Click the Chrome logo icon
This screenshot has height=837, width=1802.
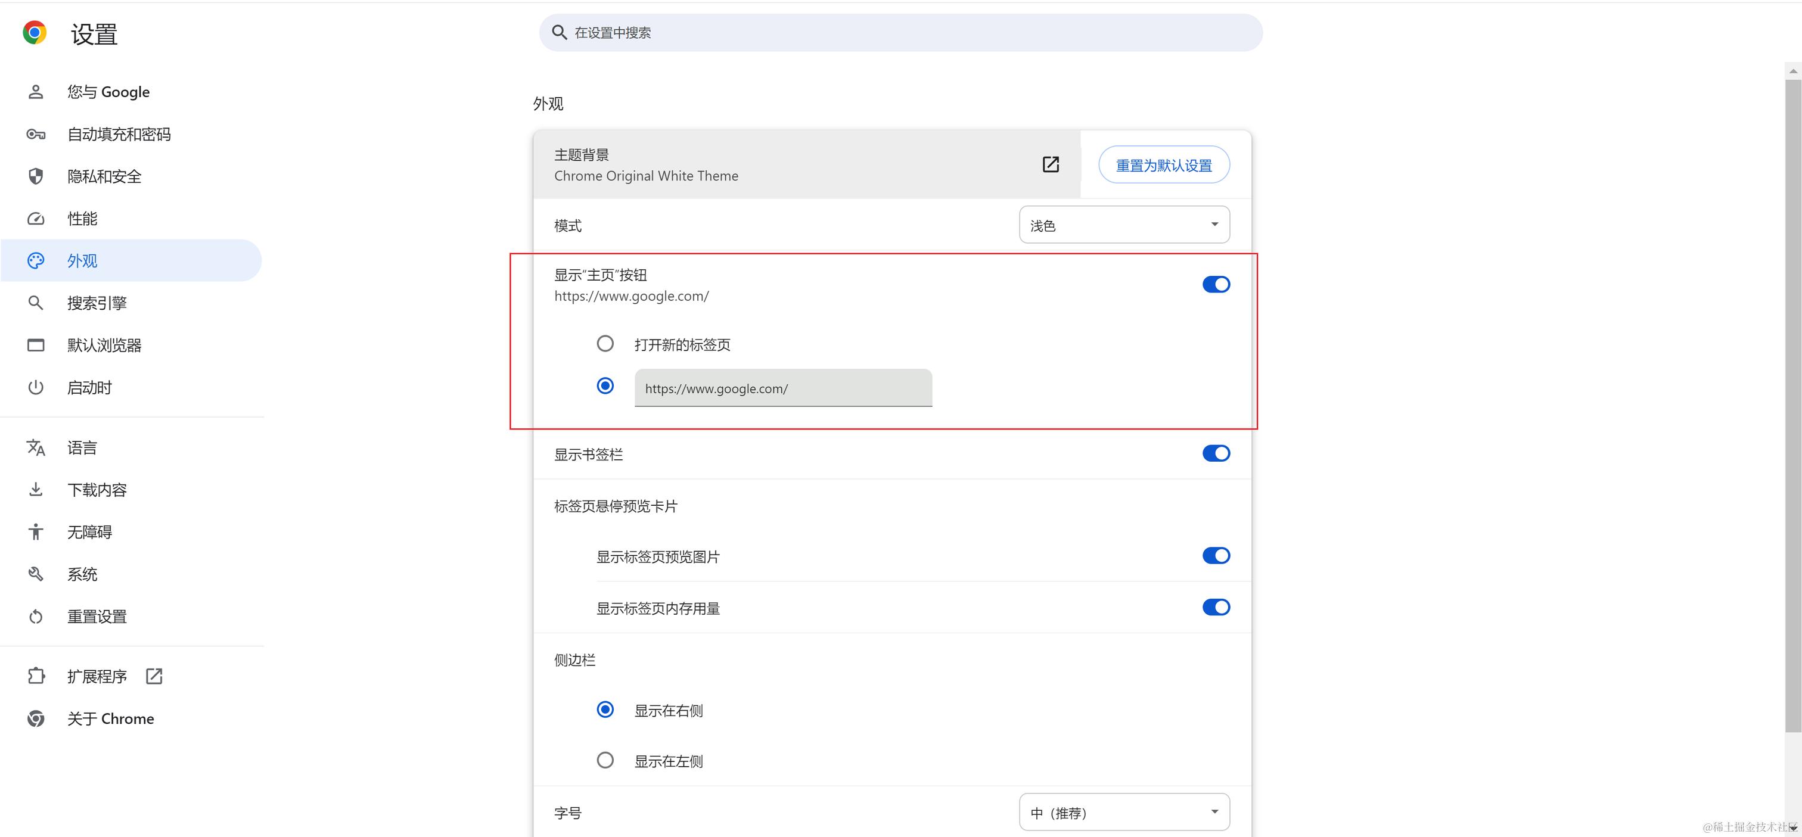click(x=35, y=33)
